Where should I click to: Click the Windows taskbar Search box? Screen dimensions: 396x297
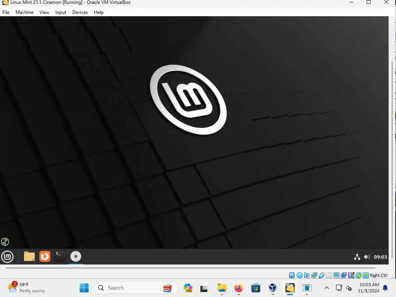pos(136,288)
